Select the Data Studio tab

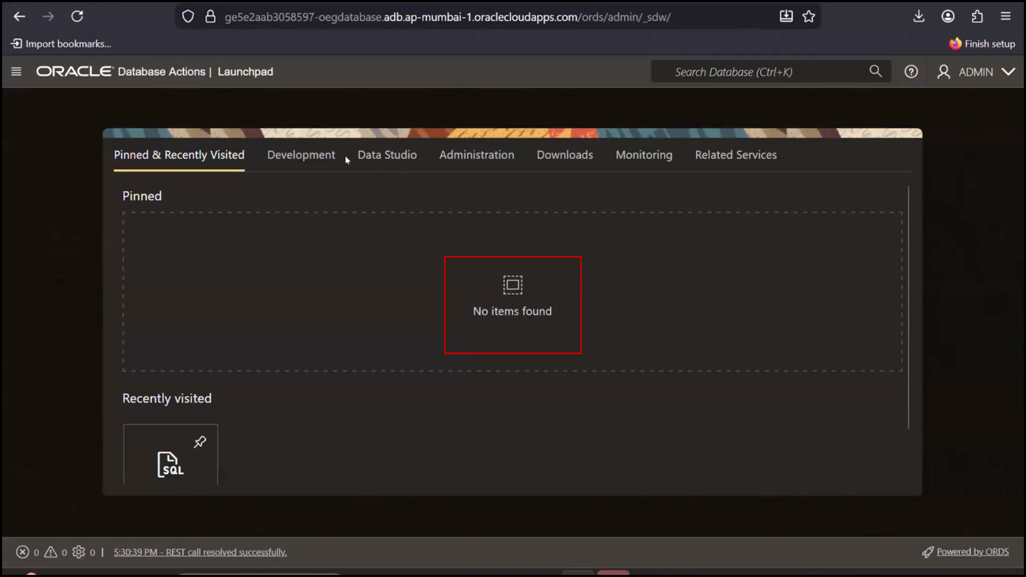pos(387,154)
